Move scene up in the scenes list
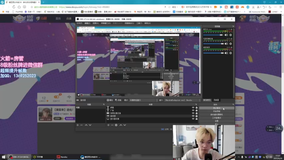Image resolution: width=284 pixels, height=160 pixels. click(x=86, y=125)
